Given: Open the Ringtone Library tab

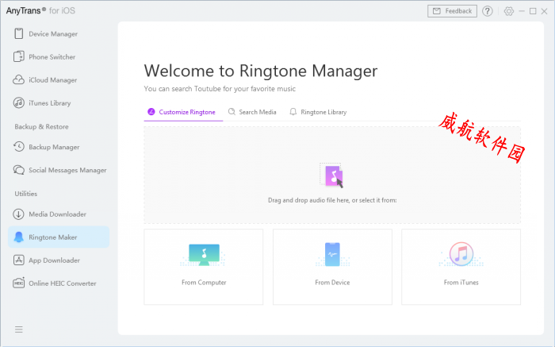Looking at the screenshot, I should click(x=318, y=112).
